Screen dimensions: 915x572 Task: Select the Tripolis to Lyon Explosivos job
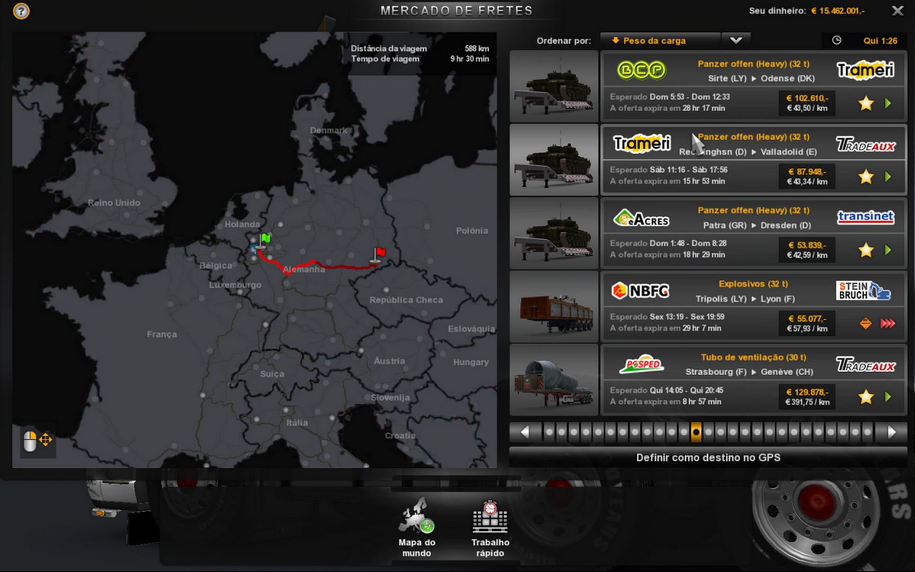[x=752, y=306]
